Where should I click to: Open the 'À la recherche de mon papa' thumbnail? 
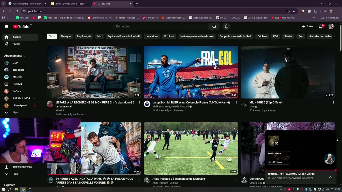(x=94, y=72)
